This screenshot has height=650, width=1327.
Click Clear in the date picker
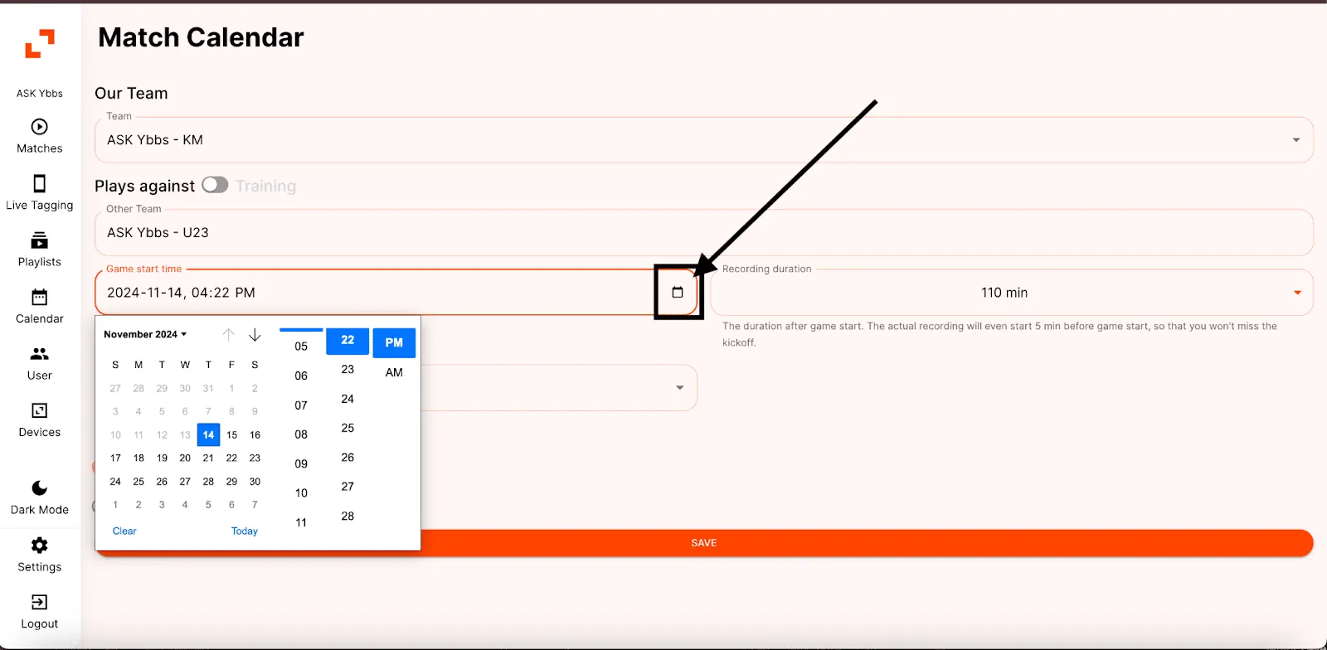(x=124, y=531)
